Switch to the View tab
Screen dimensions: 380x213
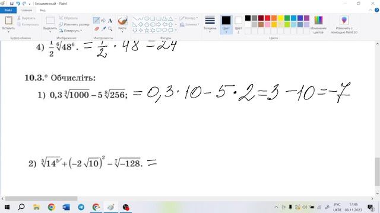(42, 10)
